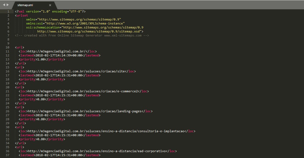This screenshot has height=158, width=304.
Task: Click line number 35 in the gutter
Action: tap(8, 147)
